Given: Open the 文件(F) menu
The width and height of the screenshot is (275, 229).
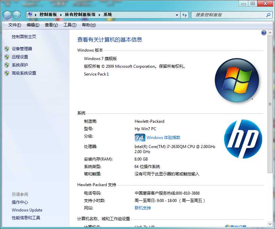Looking at the screenshot, I should pos(15,25).
